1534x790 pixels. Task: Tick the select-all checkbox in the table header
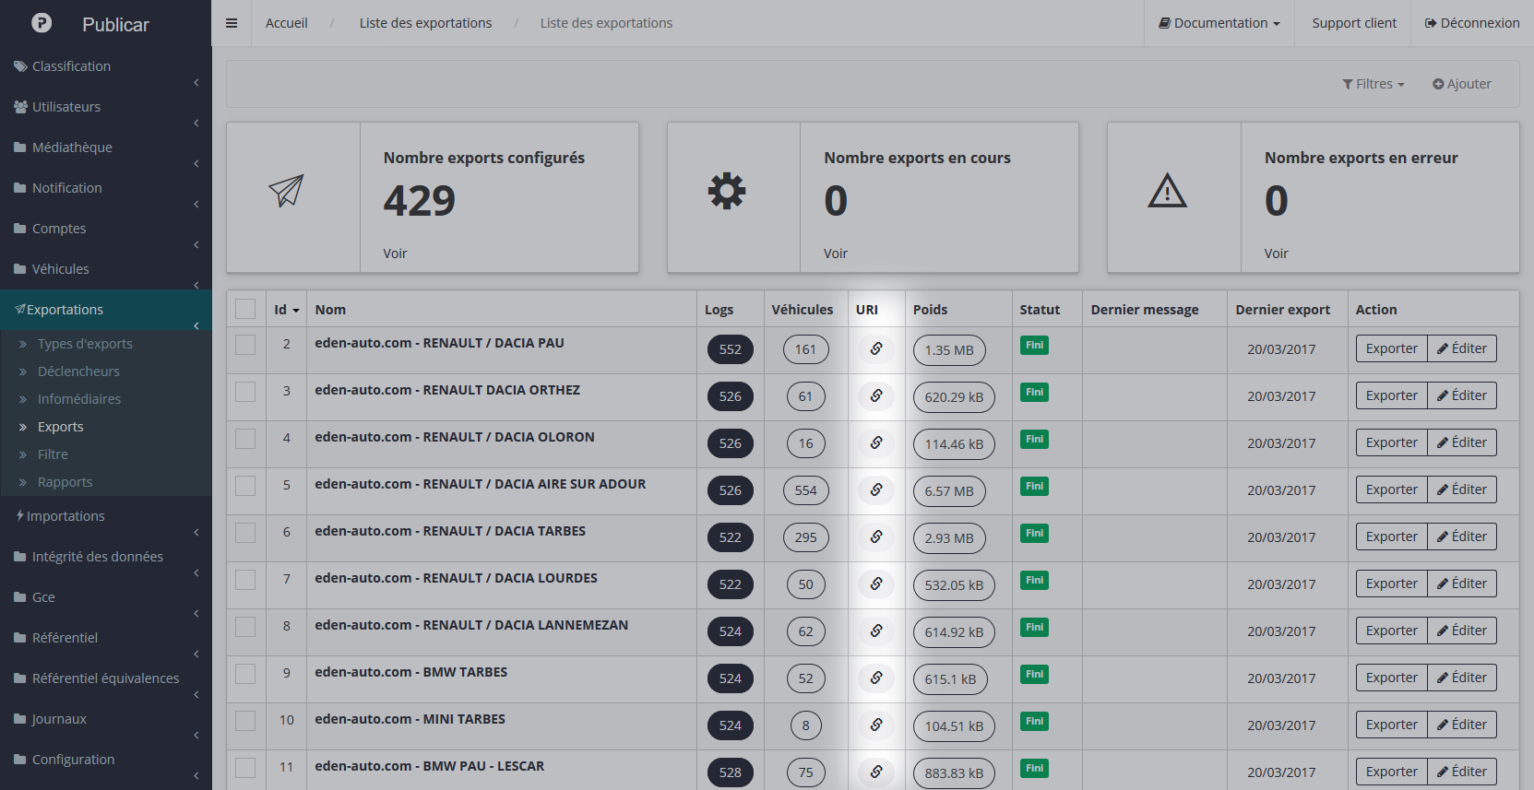[245, 309]
